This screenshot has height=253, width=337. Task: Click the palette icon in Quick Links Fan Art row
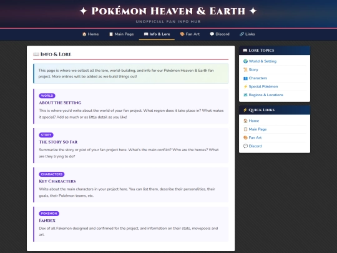point(245,137)
